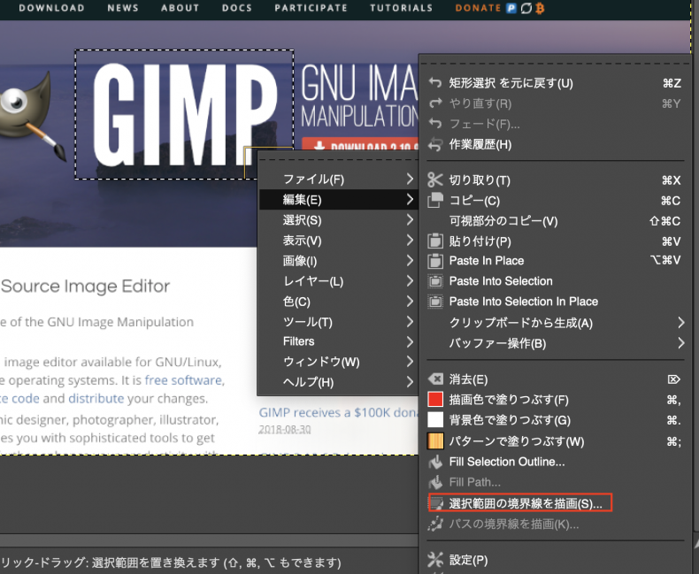The height and width of the screenshot is (574, 699).
Task: Open the ABOUT link in the site navigation
Action: [181, 8]
